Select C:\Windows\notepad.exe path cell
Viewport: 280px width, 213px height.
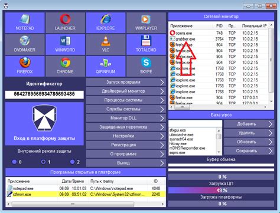click(x=112, y=188)
